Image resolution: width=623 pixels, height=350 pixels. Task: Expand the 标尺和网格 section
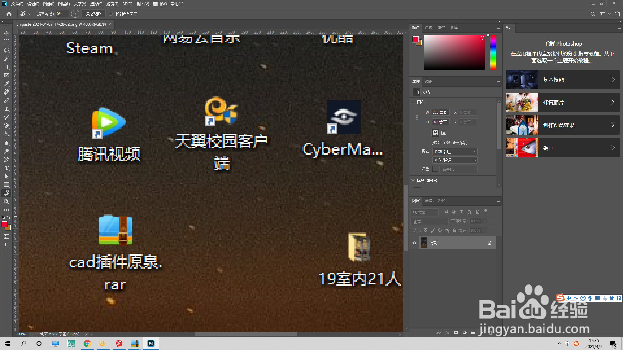pos(413,180)
